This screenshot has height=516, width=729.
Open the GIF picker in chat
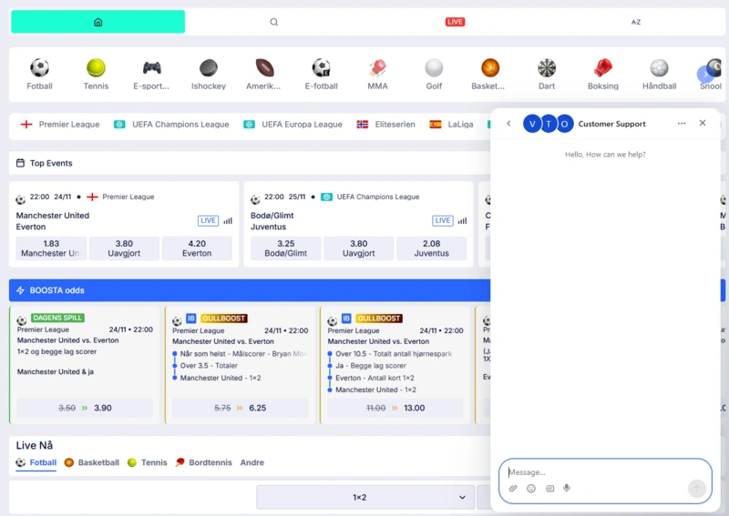[x=549, y=489]
